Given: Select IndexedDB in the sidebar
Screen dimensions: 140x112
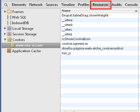Looking at the screenshot, I should point(20,23).
